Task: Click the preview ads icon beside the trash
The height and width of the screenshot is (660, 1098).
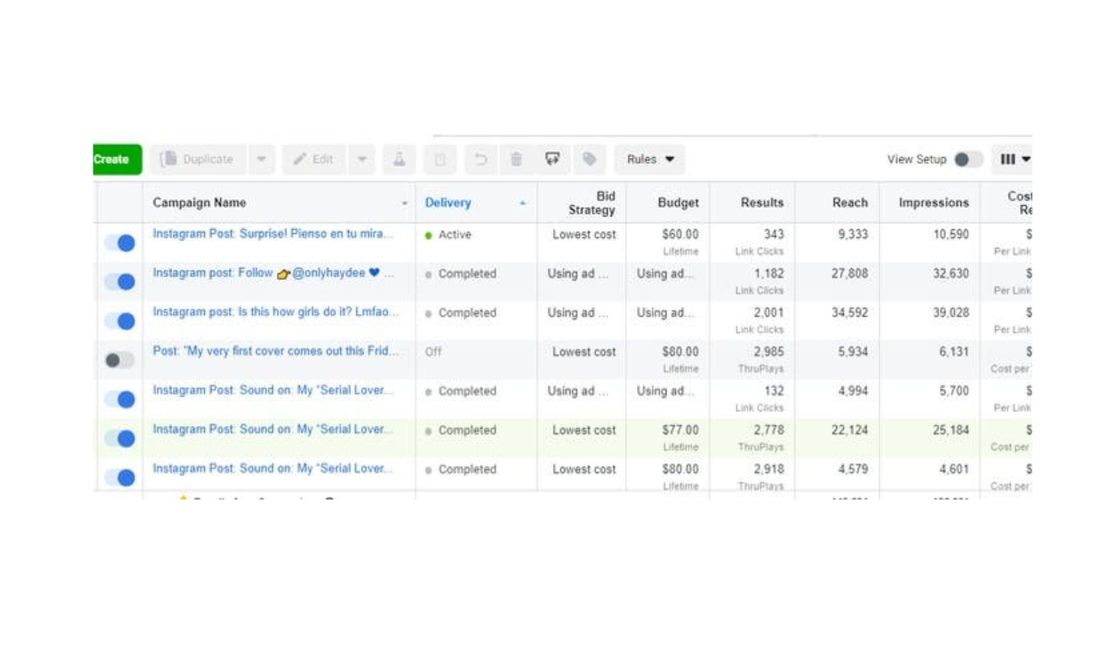Action: tap(552, 160)
